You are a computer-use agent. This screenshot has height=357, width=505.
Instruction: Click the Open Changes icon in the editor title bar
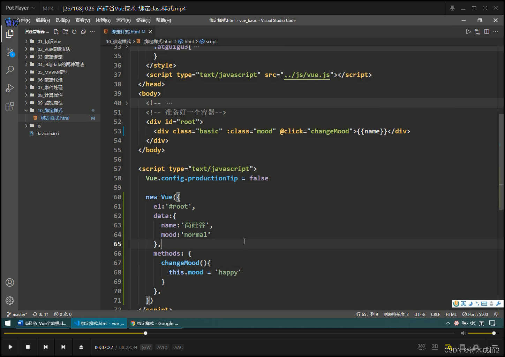pyautogui.click(x=477, y=32)
